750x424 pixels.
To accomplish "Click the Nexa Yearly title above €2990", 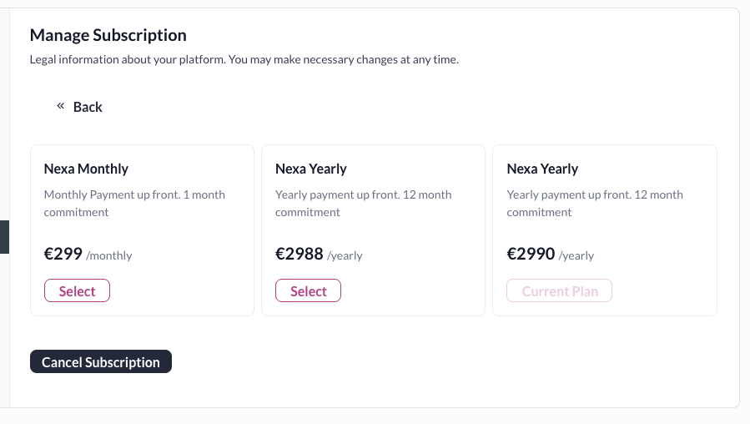I will tap(542, 169).
